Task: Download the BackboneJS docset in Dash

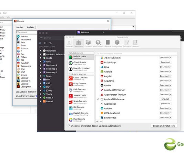Action: coord(164,117)
